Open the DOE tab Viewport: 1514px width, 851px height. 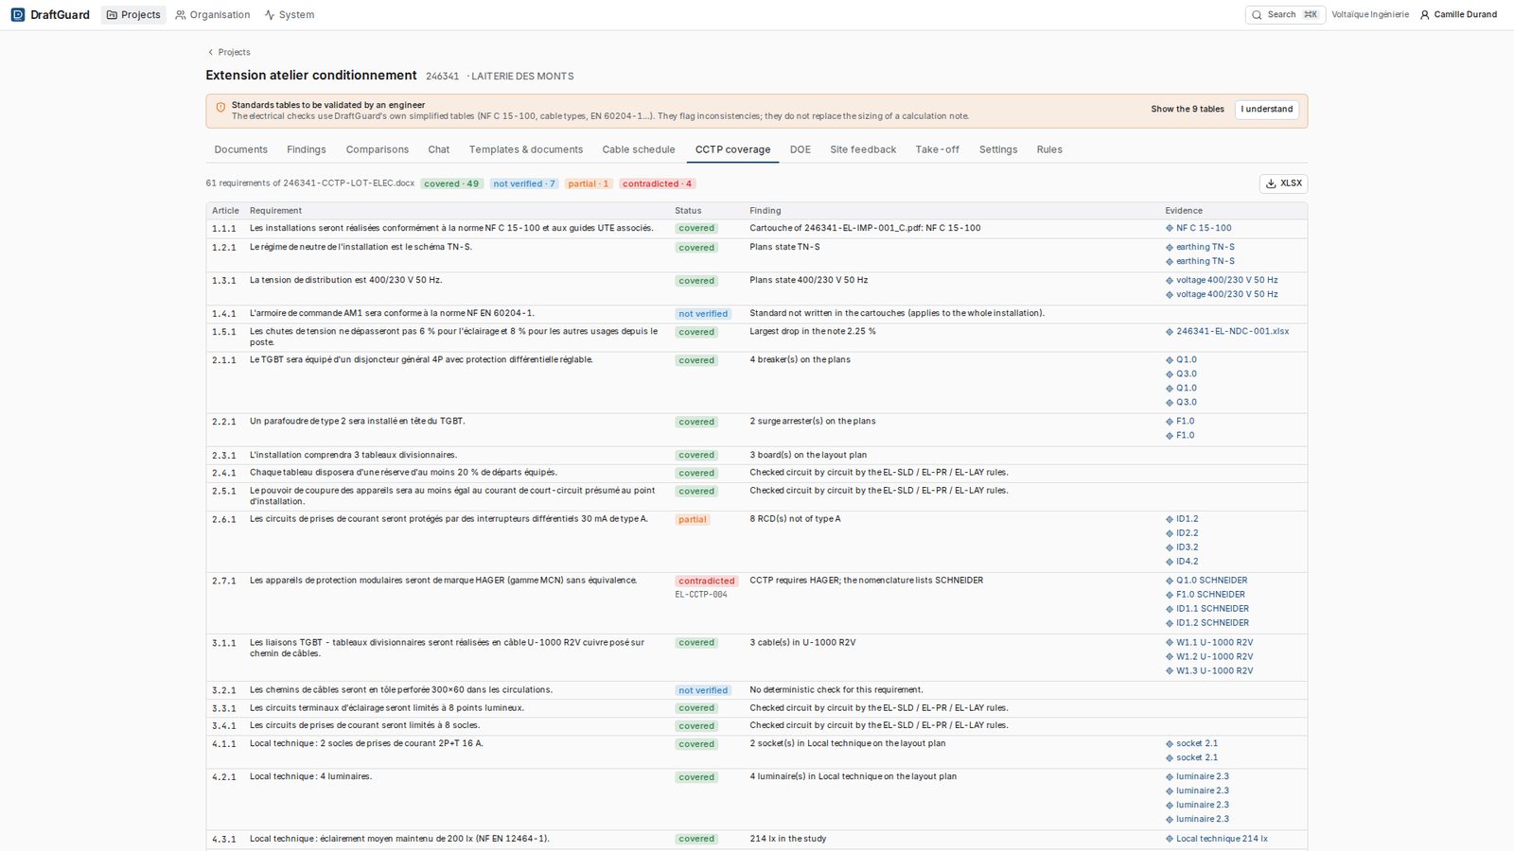point(801,149)
